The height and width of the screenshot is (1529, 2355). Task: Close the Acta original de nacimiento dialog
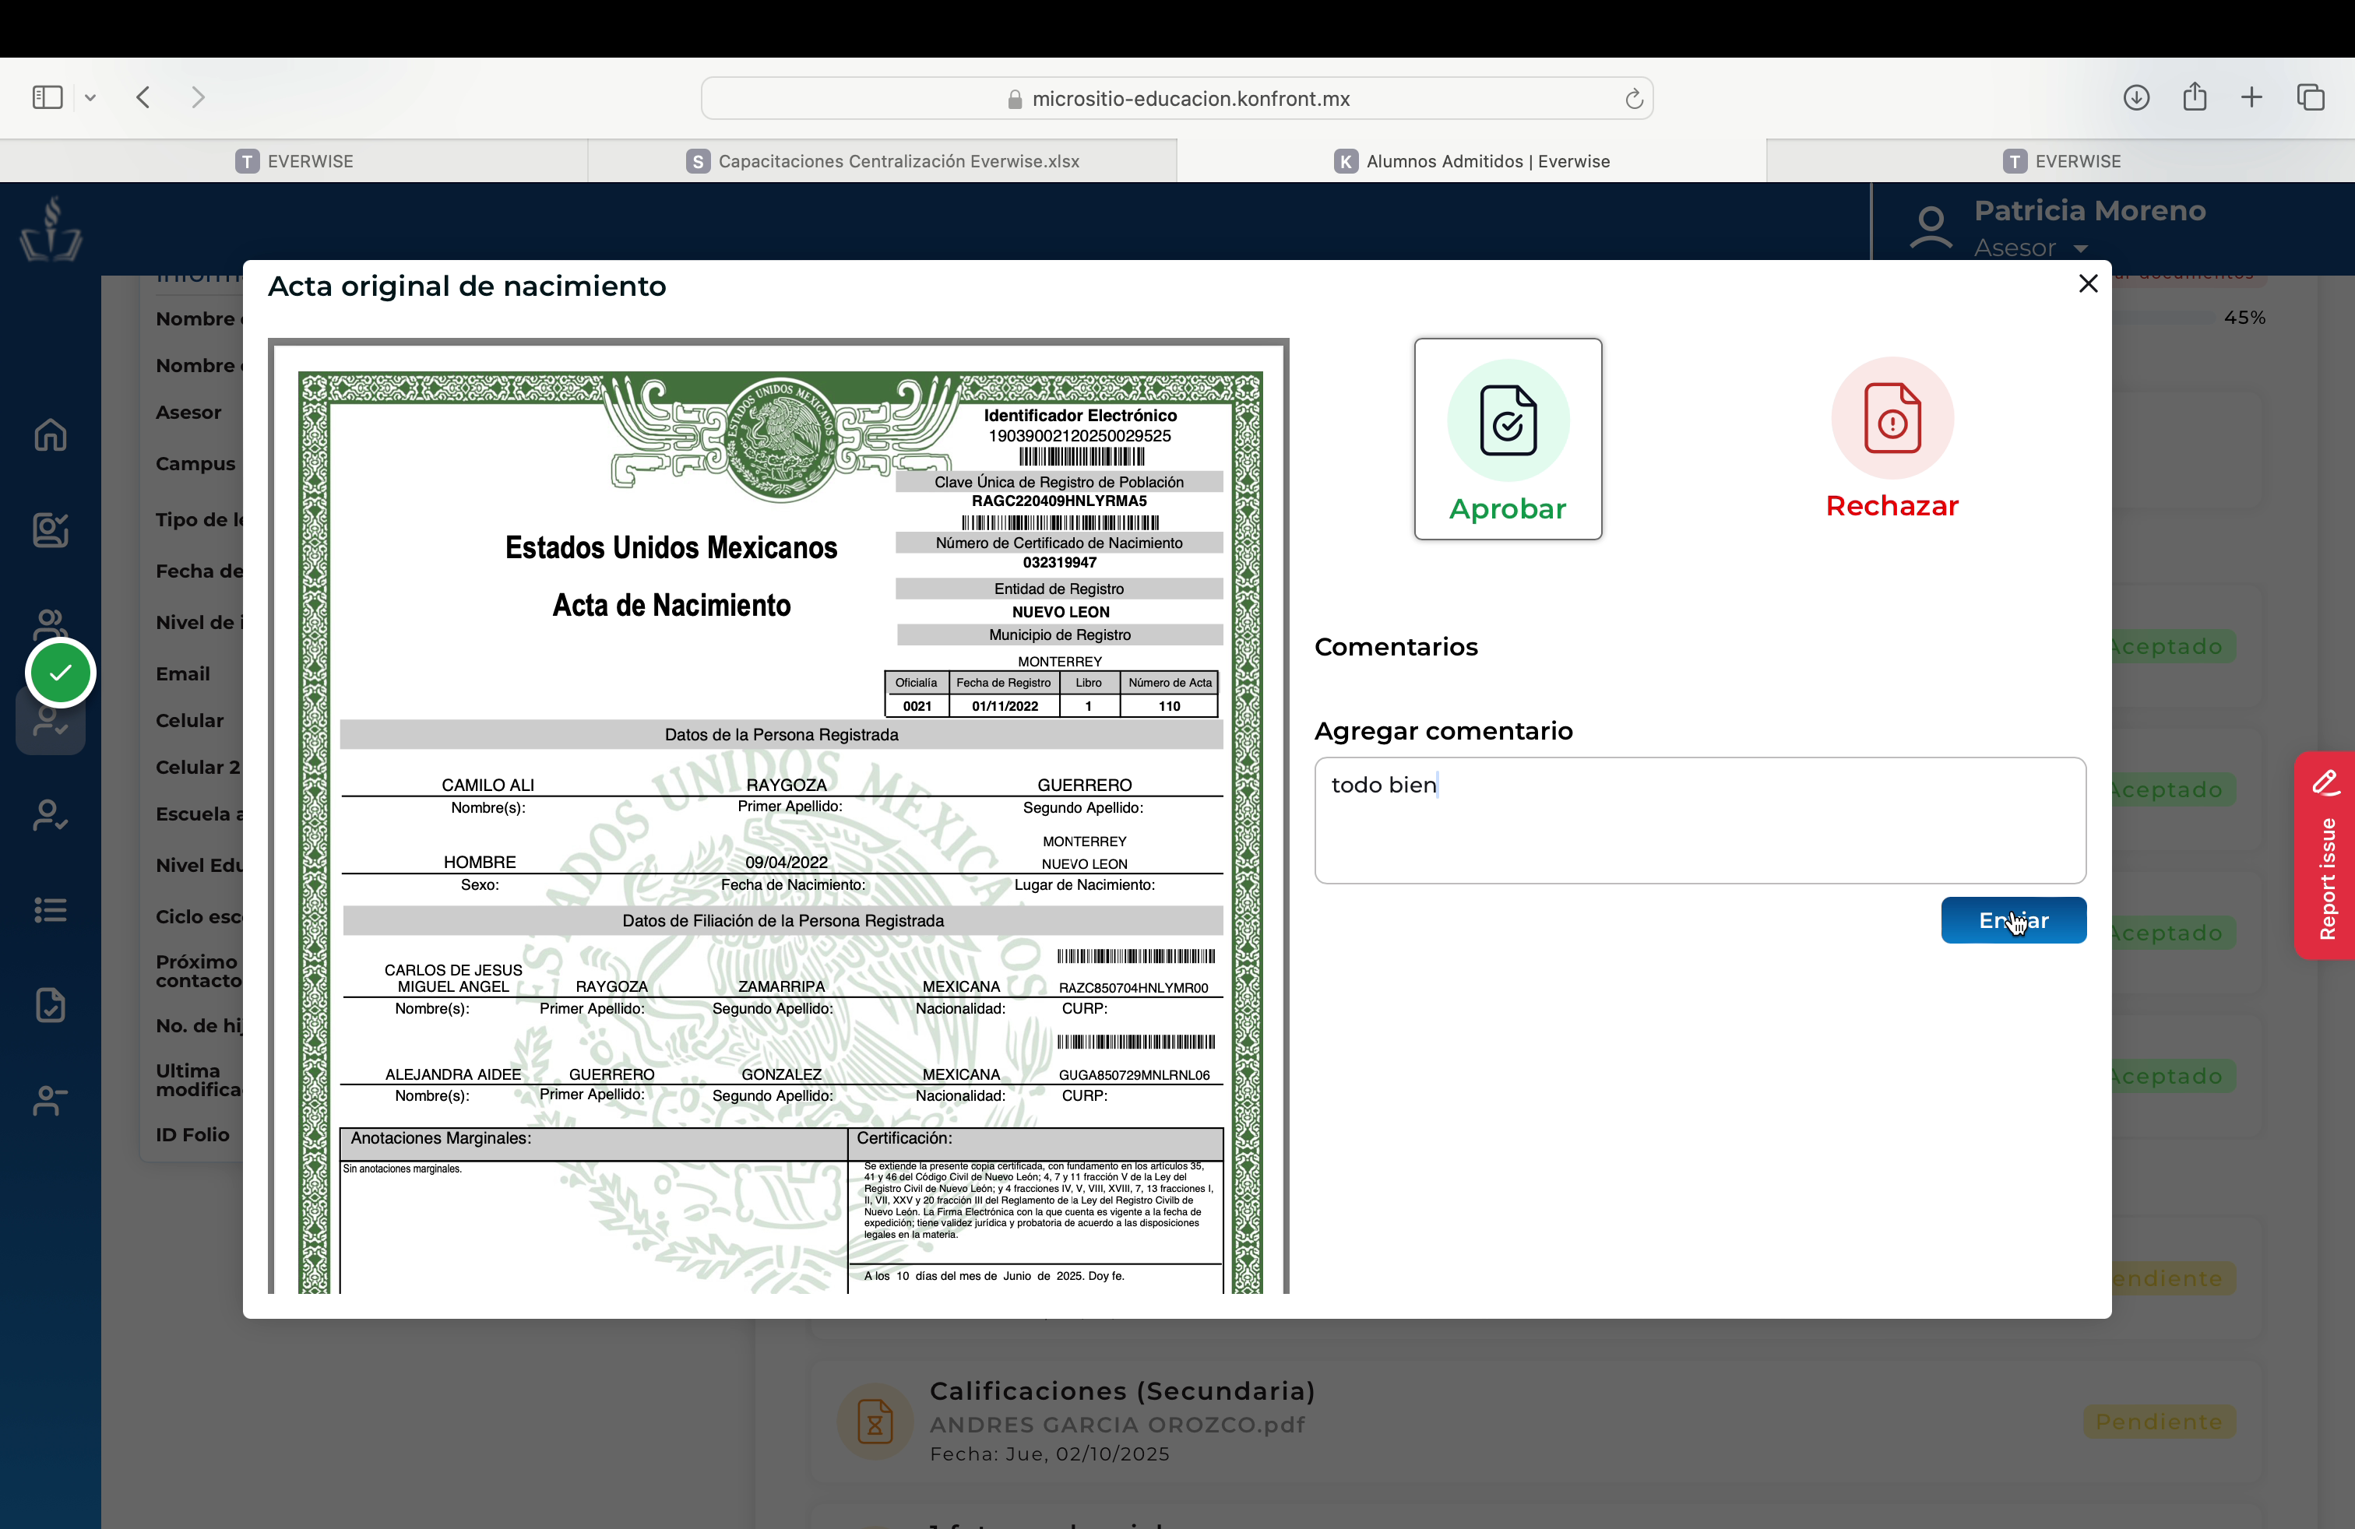click(x=2088, y=284)
